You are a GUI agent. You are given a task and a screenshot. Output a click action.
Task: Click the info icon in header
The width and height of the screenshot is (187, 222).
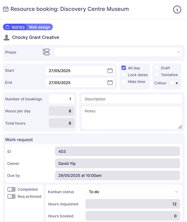[177, 10]
